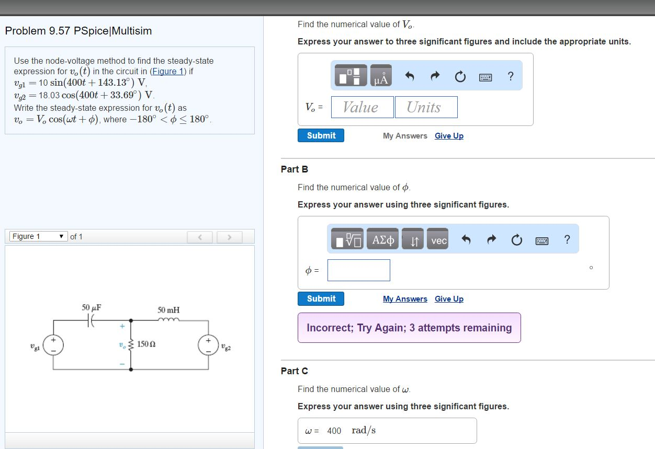655x449 pixels.
Task: Click the reset icon in Part A toolbar
Action: (460, 76)
